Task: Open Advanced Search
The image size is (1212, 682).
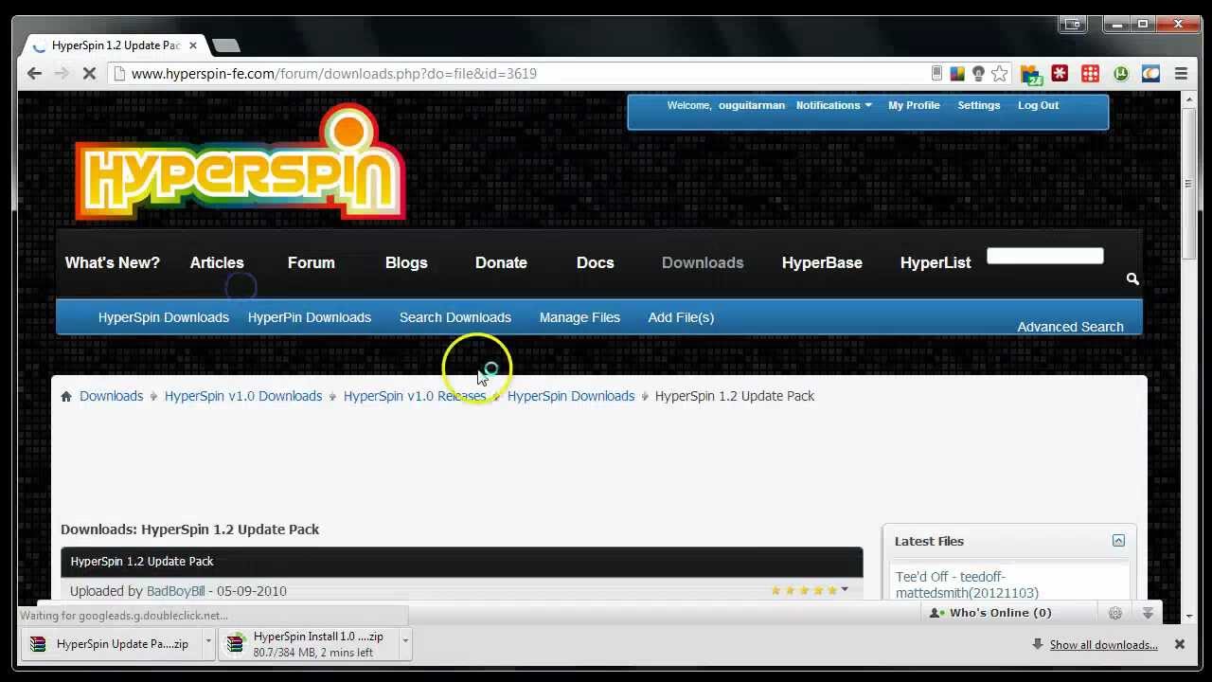Action: tap(1070, 327)
